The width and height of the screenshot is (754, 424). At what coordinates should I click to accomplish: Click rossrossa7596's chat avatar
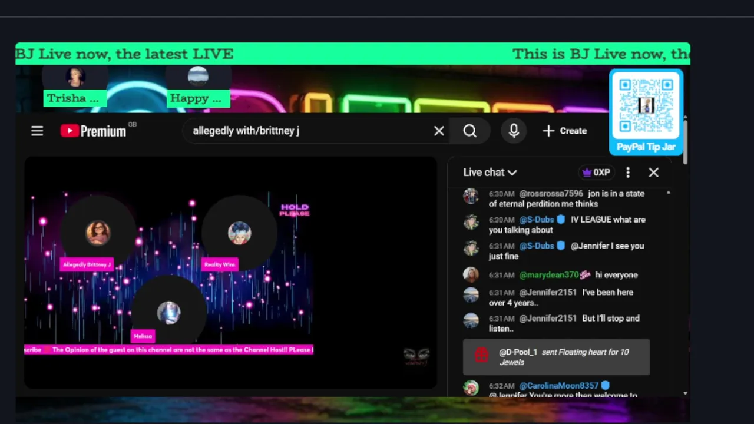471,196
